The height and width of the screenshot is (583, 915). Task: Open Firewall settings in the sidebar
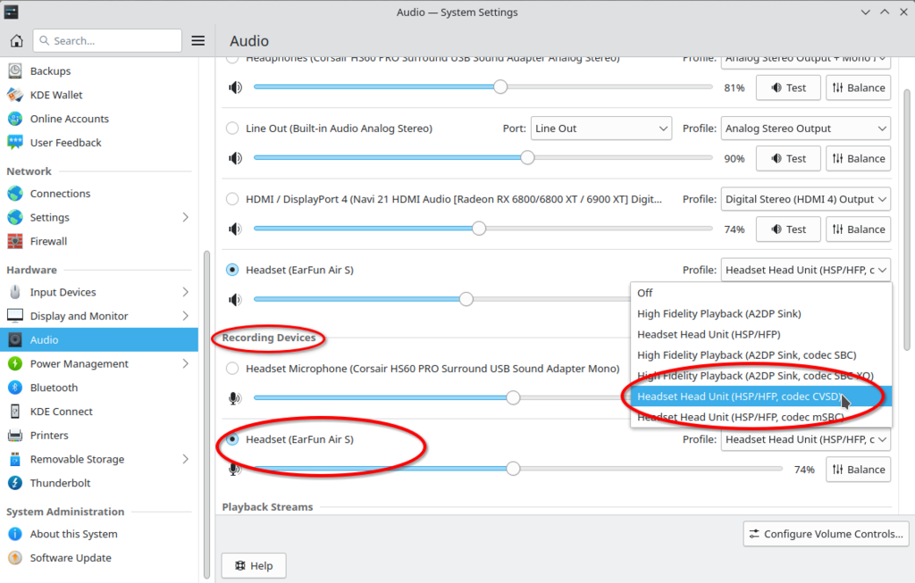[48, 241]
